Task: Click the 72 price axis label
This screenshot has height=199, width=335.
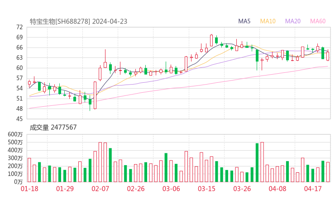Action: click(19, 27)
